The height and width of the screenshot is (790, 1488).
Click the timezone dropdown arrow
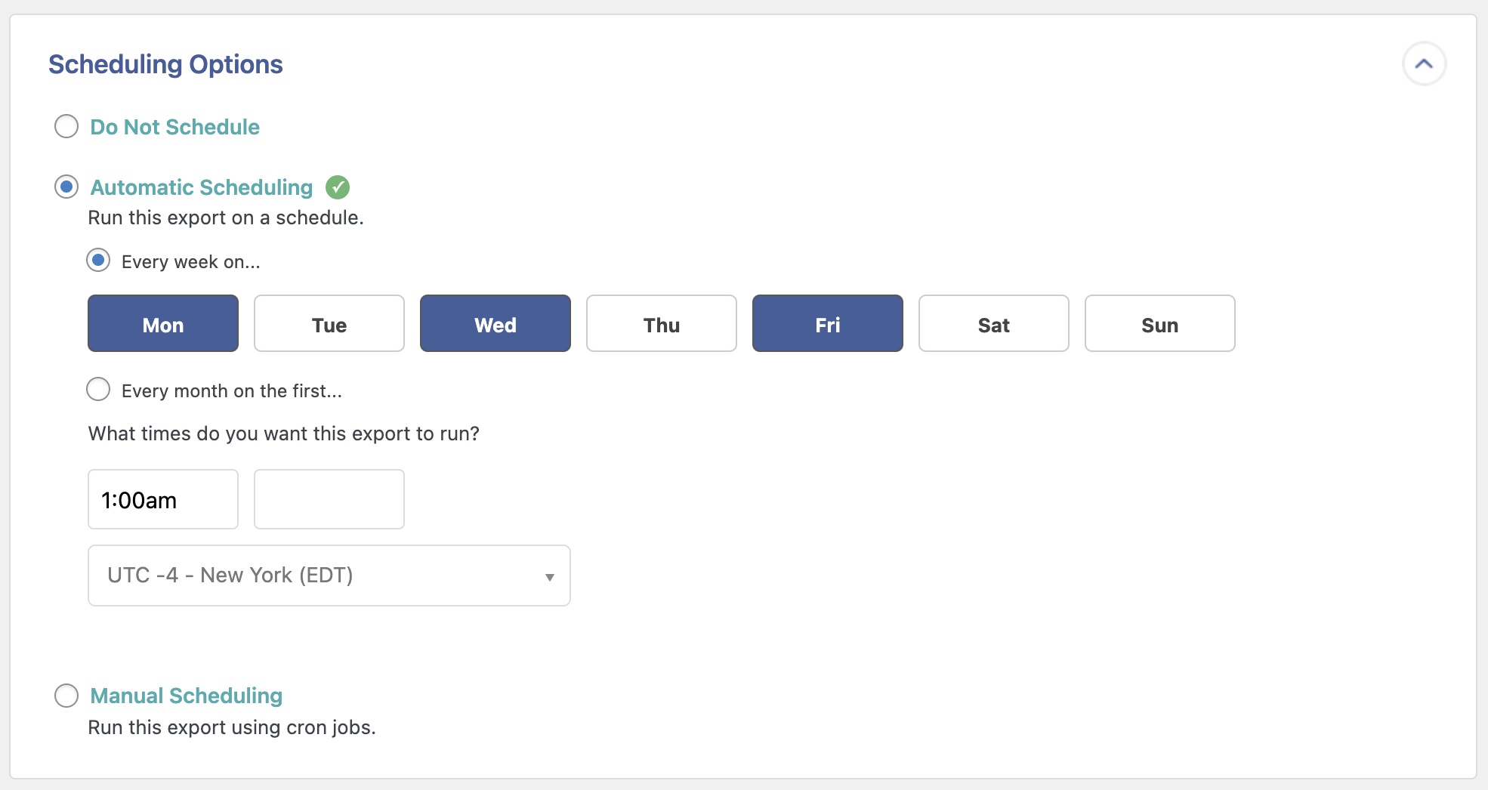click(550, 577)
